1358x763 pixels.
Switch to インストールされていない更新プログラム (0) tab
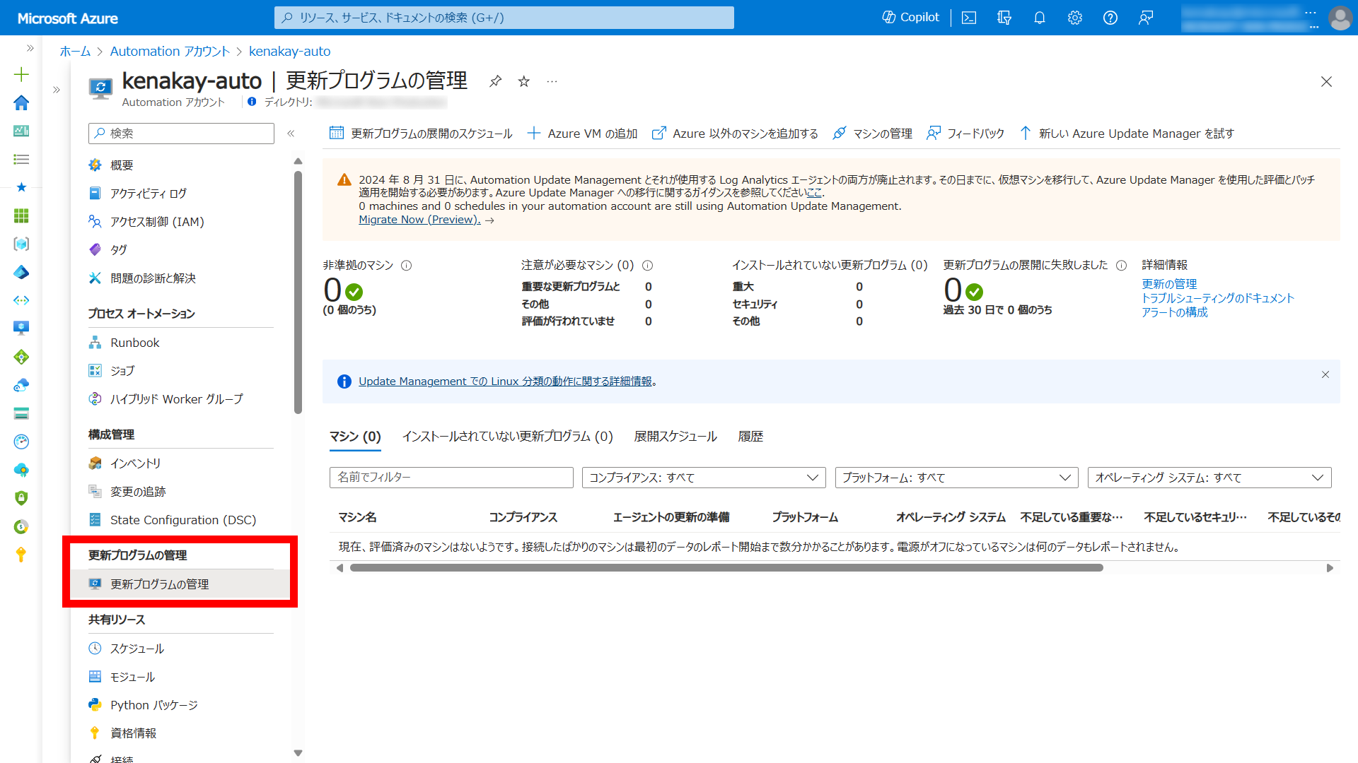pos(507,437)
